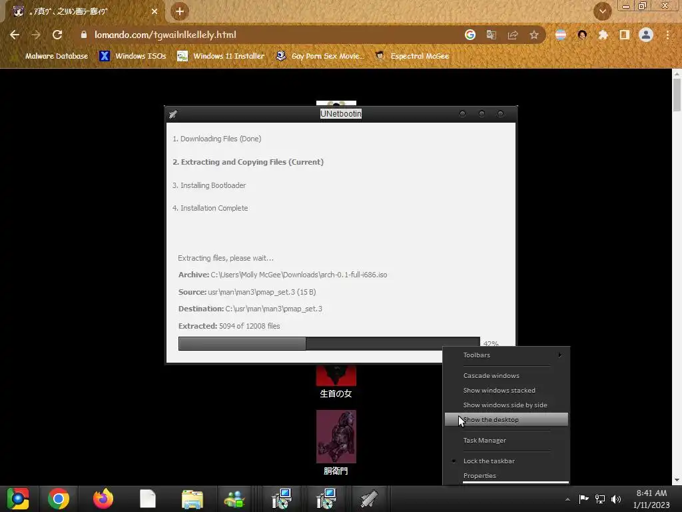Show hidden tray icons arrow
682x512 pixels.
point(567,499)
